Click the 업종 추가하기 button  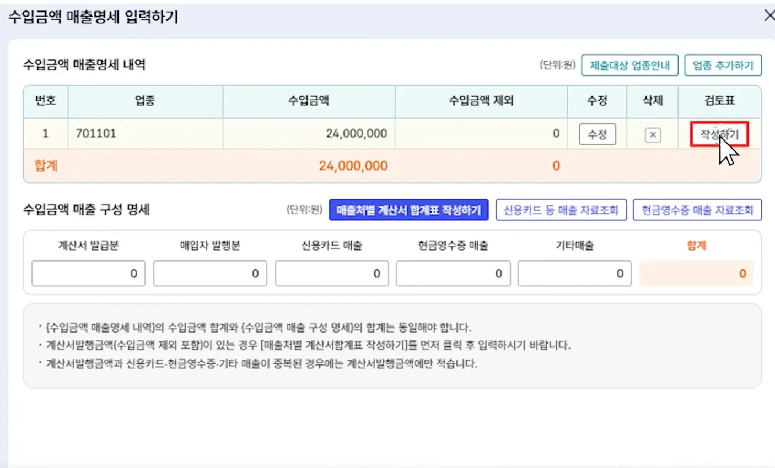coord(723,66)
